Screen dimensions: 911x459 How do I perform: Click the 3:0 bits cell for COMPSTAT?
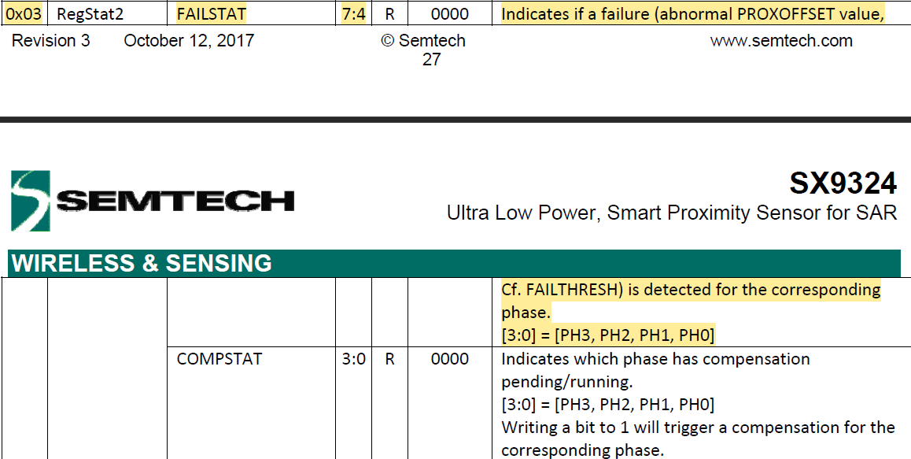pyautogui.click(x=353, y=359)
